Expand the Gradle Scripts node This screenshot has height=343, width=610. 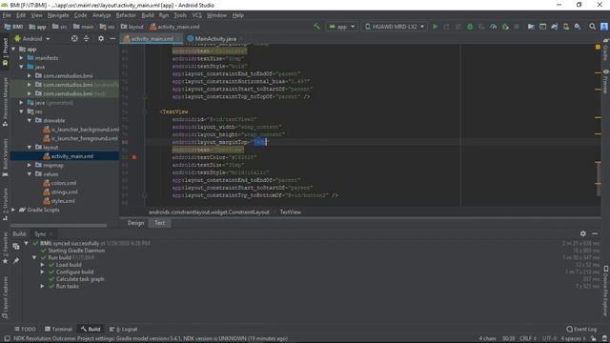(x=13, y=210)
